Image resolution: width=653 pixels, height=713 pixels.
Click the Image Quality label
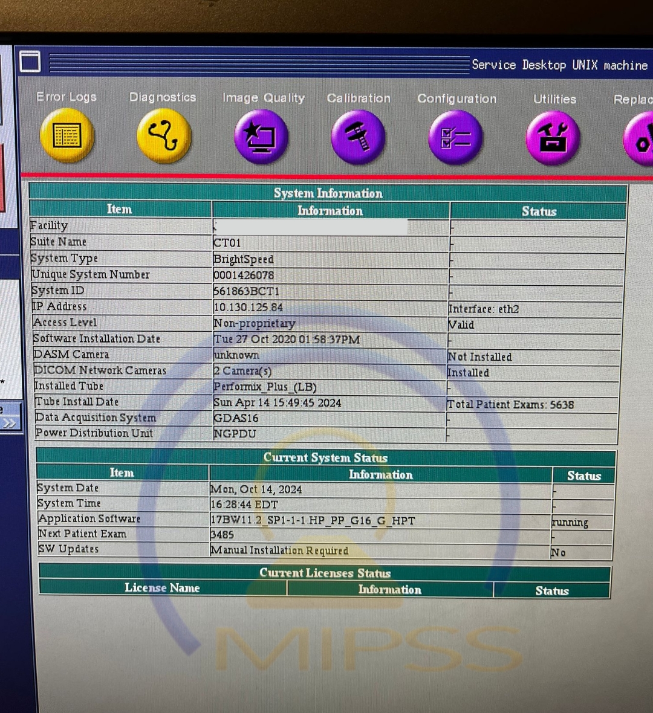(x=264, y=98)
